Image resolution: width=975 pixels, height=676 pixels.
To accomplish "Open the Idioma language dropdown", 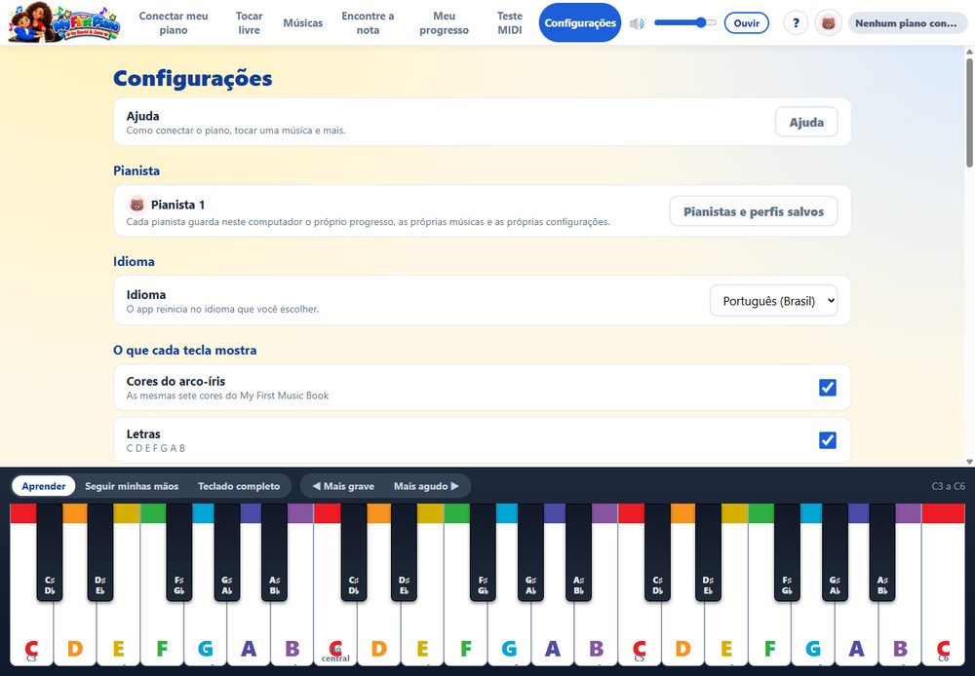I will click(x=773, y=301).
